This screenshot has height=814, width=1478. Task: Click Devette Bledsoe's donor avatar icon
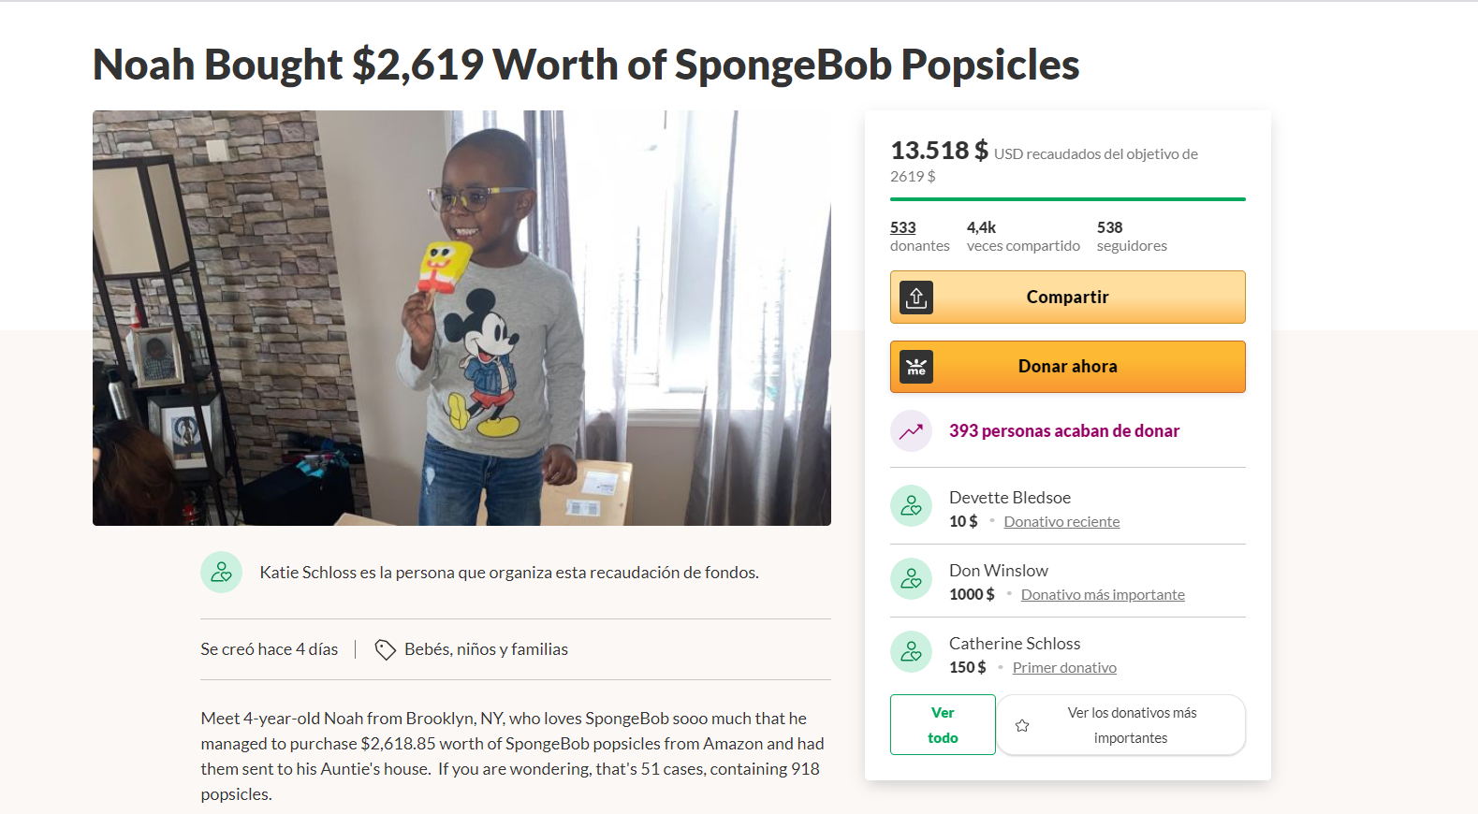click(911, 506)
